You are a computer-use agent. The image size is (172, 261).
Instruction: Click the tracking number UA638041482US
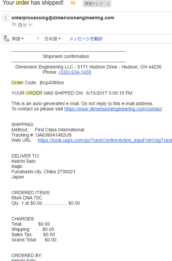tap(54, 135)
